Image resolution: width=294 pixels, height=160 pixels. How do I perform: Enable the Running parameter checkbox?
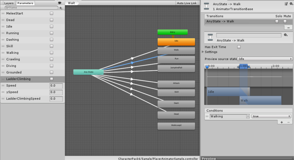(51, 33)
